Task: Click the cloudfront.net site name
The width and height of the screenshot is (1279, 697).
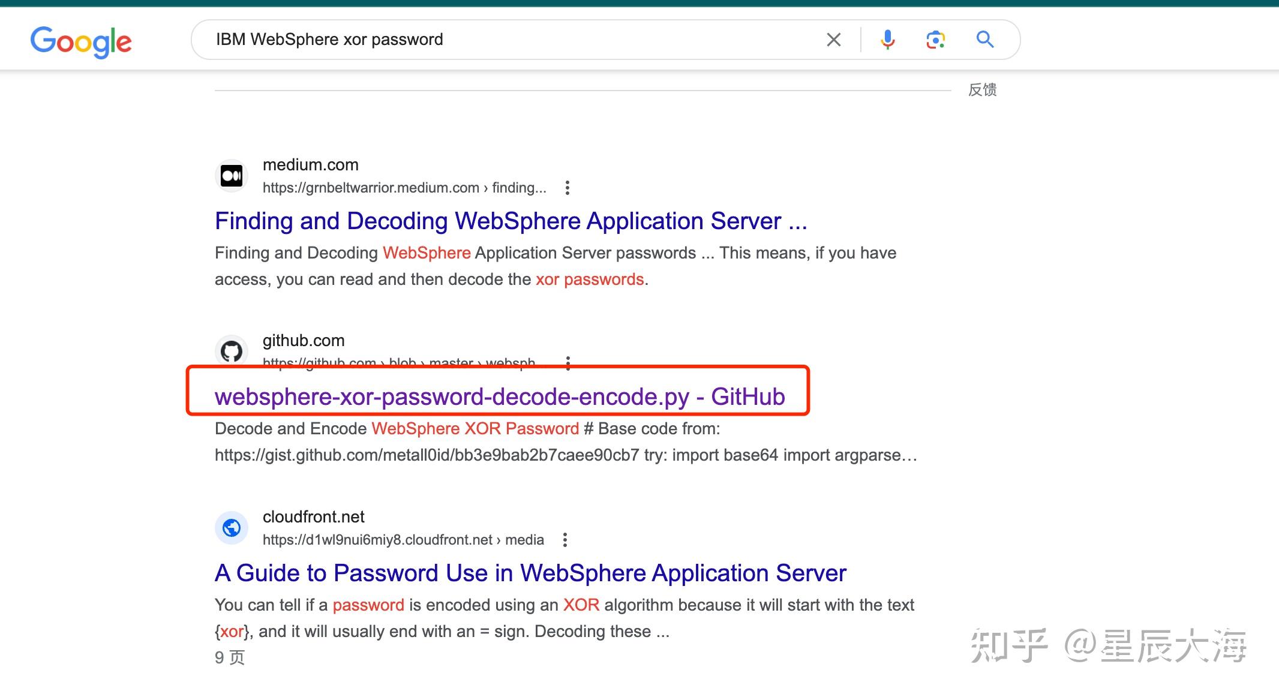Action: [x=313, y=517]
